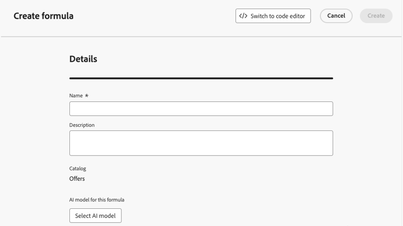403x226 pixels.
Task: Click the Catalog label
Action: coord(77,169)
